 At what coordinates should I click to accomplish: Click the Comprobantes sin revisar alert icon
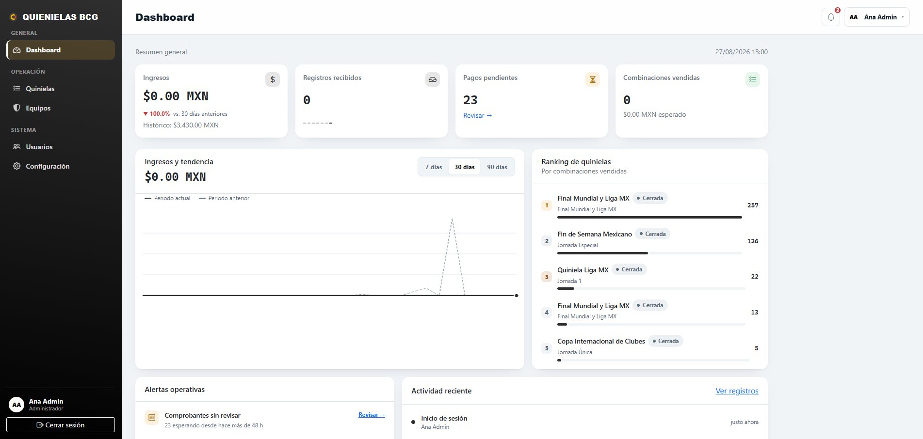click(x=152, y=418)
